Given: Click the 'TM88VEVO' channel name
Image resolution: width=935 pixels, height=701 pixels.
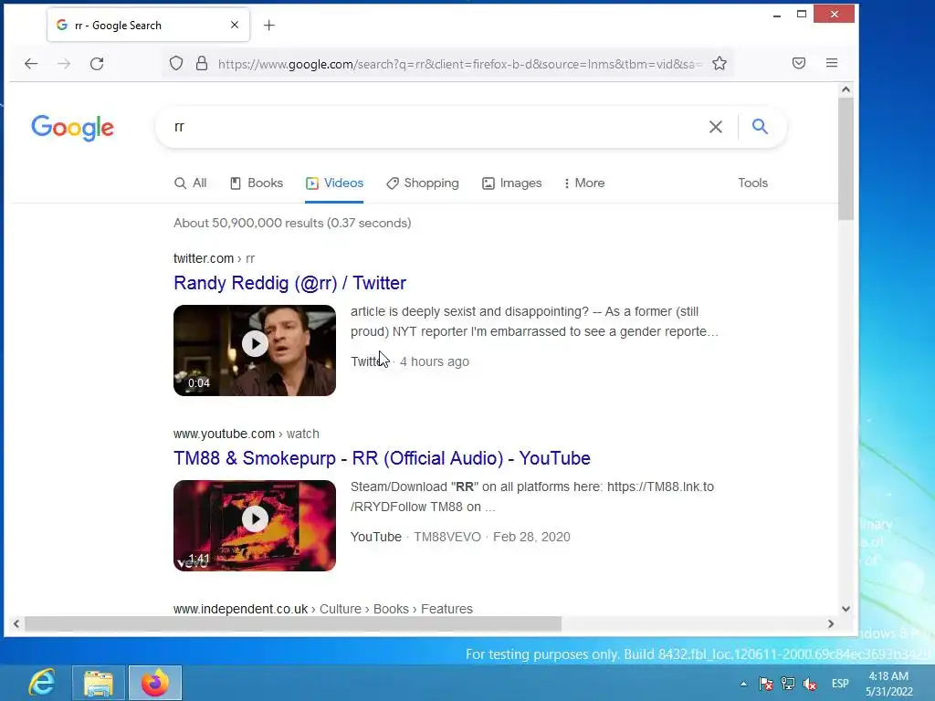Looking at the screenshot, I should tap(447, 537).
